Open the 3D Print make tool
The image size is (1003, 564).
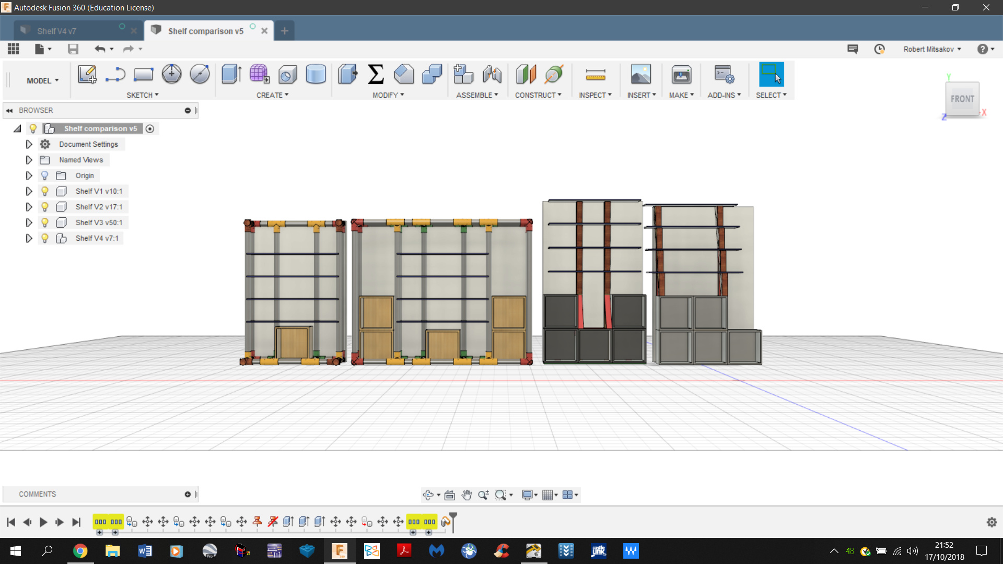(x=681, y=74)
